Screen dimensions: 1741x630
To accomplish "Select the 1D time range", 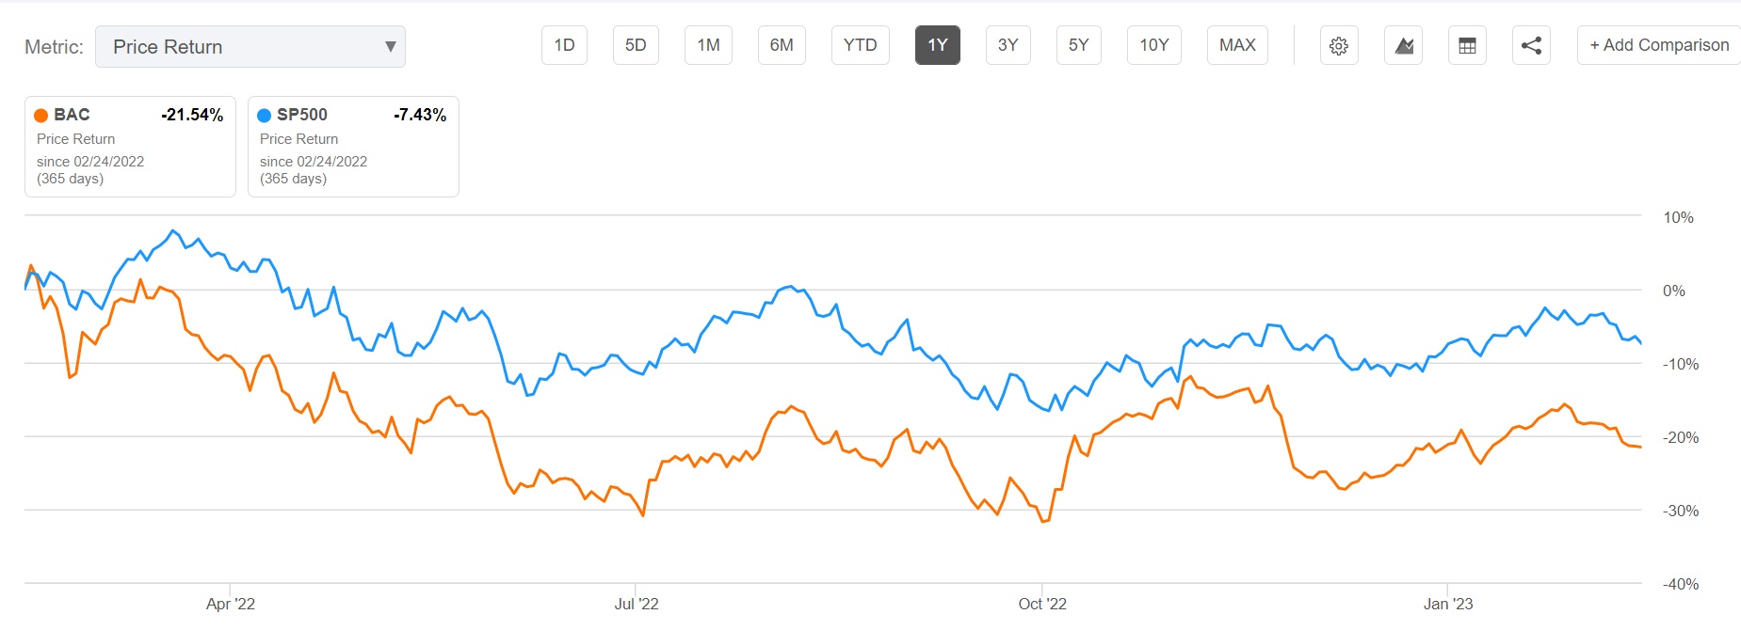I will tap(564, 45).
